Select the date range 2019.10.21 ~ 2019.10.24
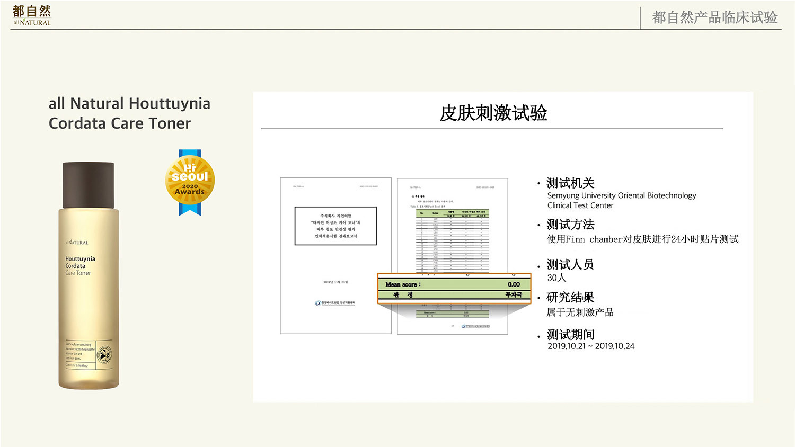The image size is (795, 447). point(590,346)
